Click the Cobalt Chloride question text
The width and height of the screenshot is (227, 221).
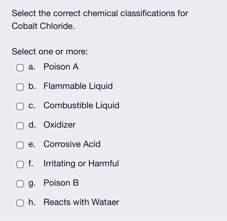point(100,20)
